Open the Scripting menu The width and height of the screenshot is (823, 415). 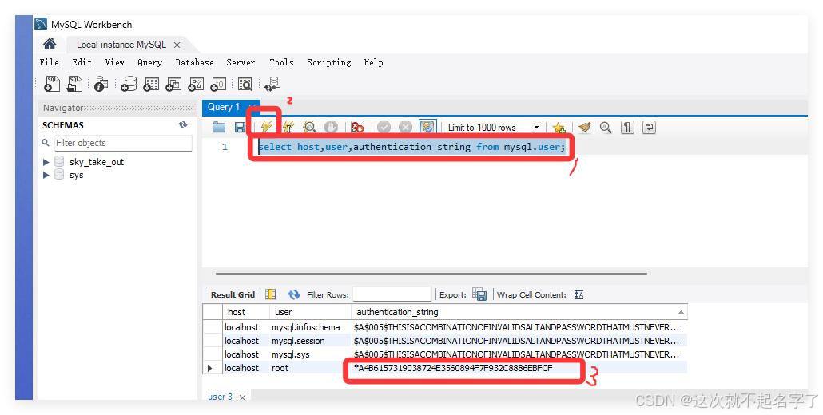pos(328,62)
